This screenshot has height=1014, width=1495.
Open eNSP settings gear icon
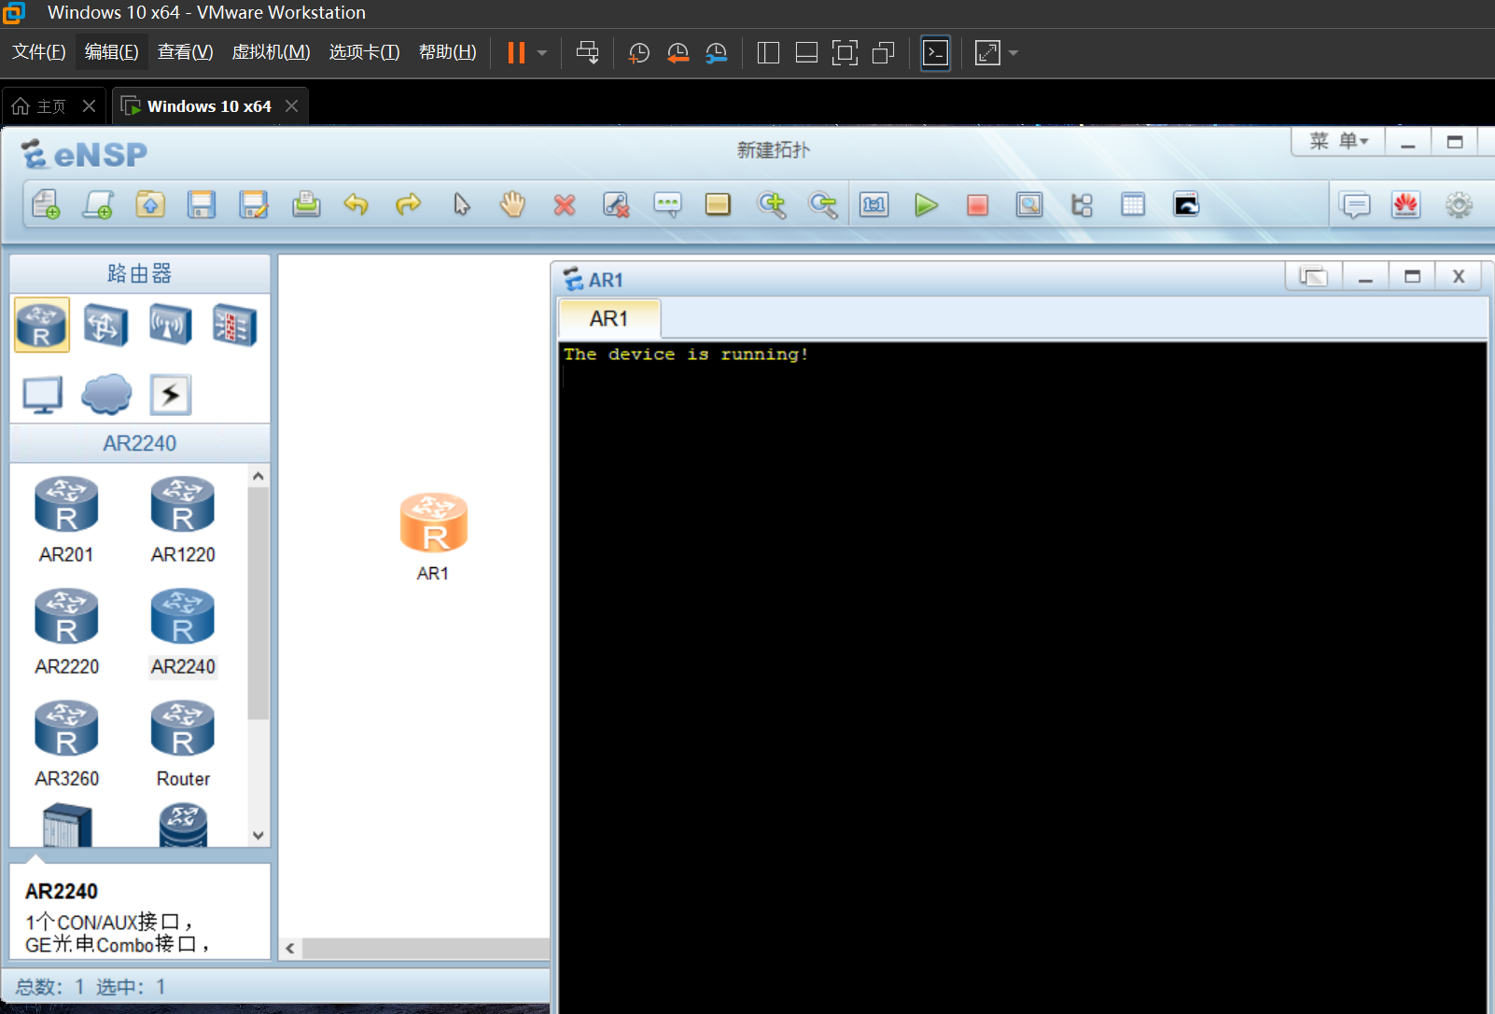1459,204
